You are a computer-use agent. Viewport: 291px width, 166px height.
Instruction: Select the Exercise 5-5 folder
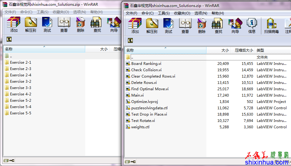[20, 113]
